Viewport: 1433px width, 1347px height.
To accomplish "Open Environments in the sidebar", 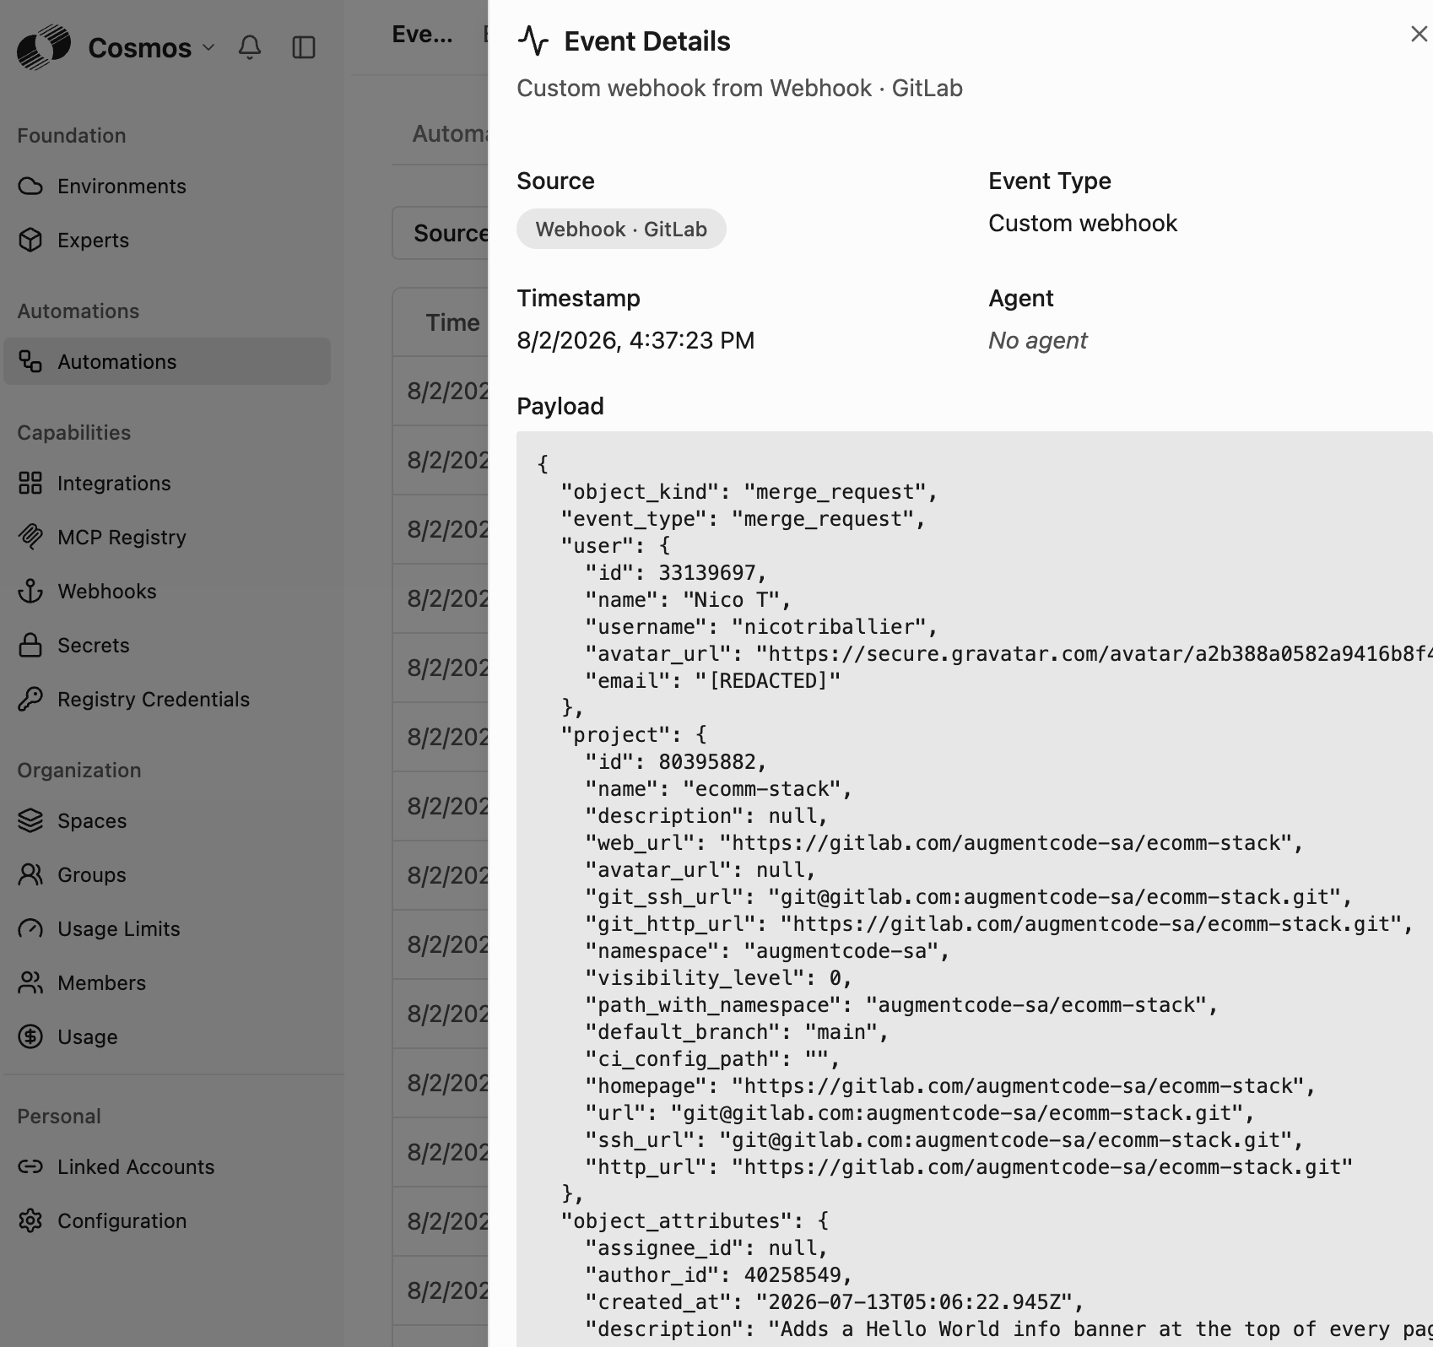I will (167, 187).
